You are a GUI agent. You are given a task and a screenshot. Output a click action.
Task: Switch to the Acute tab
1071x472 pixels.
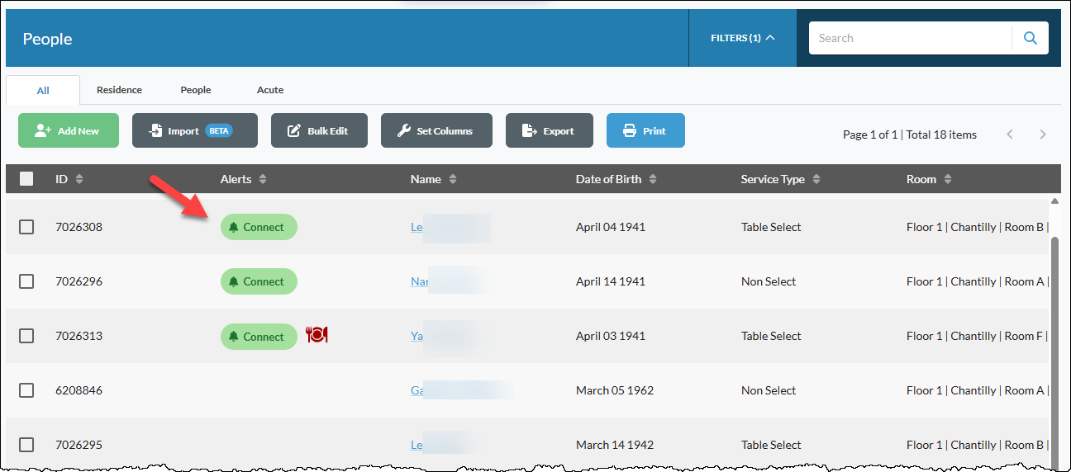tap(270, 90)
